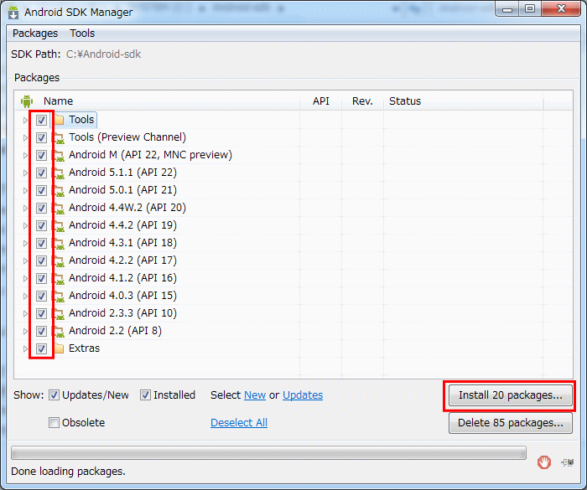The height and width of the screenshot is (490, 587).
Task: Open the Tools menu in the menu bar
Action: click(82, 34)
